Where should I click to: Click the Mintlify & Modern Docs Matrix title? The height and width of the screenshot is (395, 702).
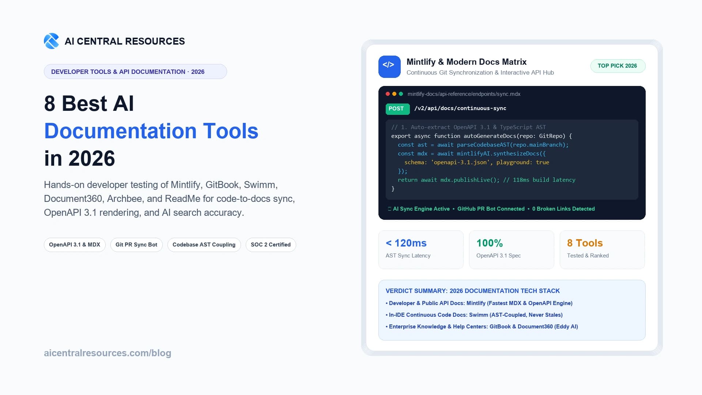pos(467,62)
